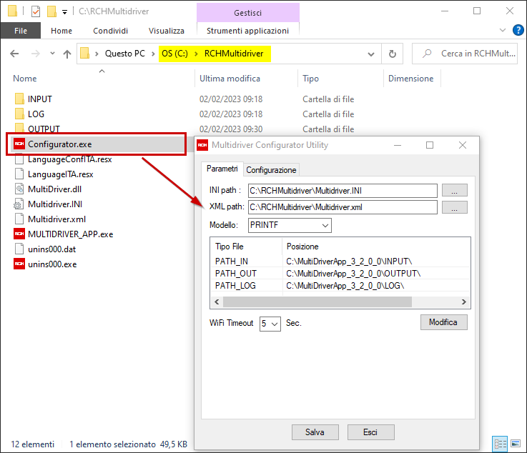The image size is (527, 453).
Task: Click the Modifica button
Action: pyautogui.click(x=443, y=322)
